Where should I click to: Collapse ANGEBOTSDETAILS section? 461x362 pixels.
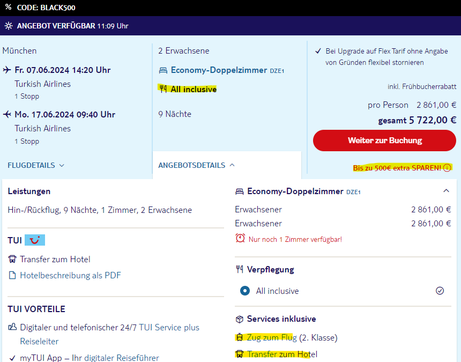pos(197,165)
